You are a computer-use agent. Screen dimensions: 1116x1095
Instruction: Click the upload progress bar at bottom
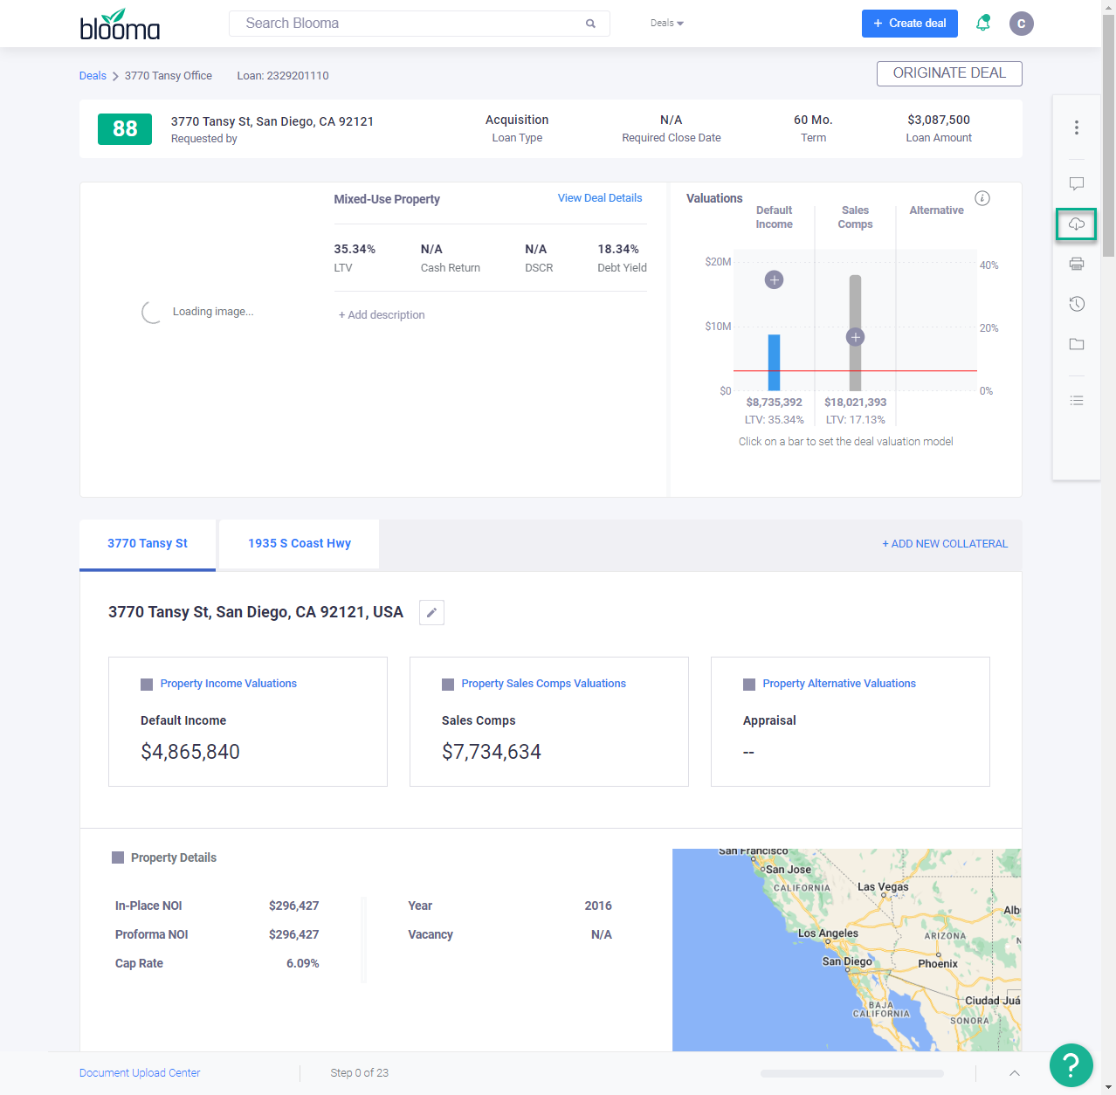[x=852, y=1073]
